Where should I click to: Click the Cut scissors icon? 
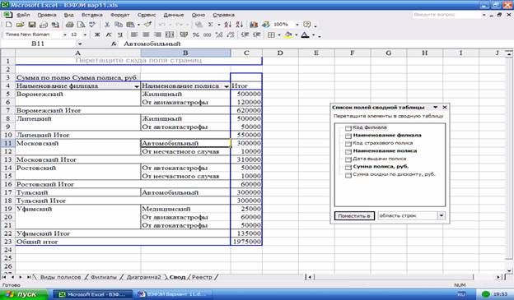click(x=107, y=25)
